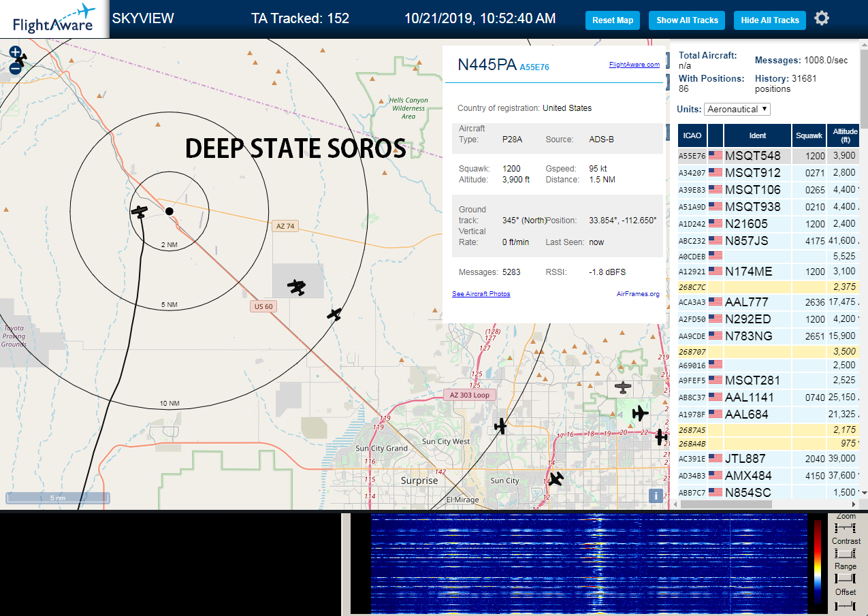Click the receiver location dot on the map
Viewport: 868px width, 616px height.
(170, 212)
